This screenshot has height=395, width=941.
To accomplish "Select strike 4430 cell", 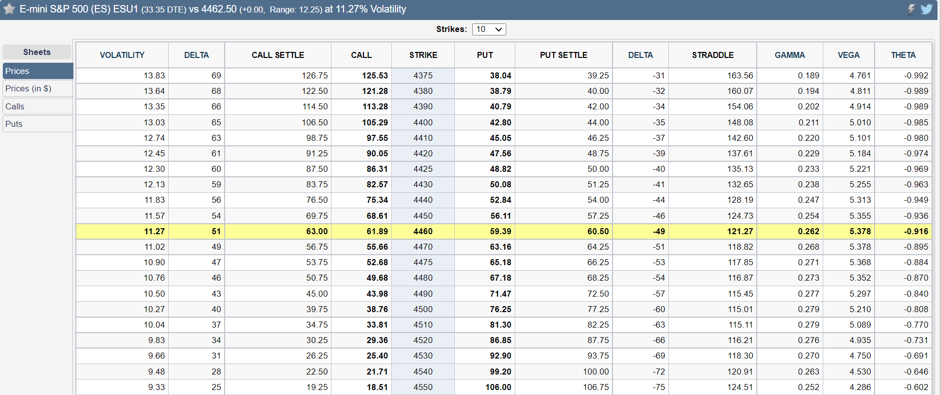I will point(423,184).
